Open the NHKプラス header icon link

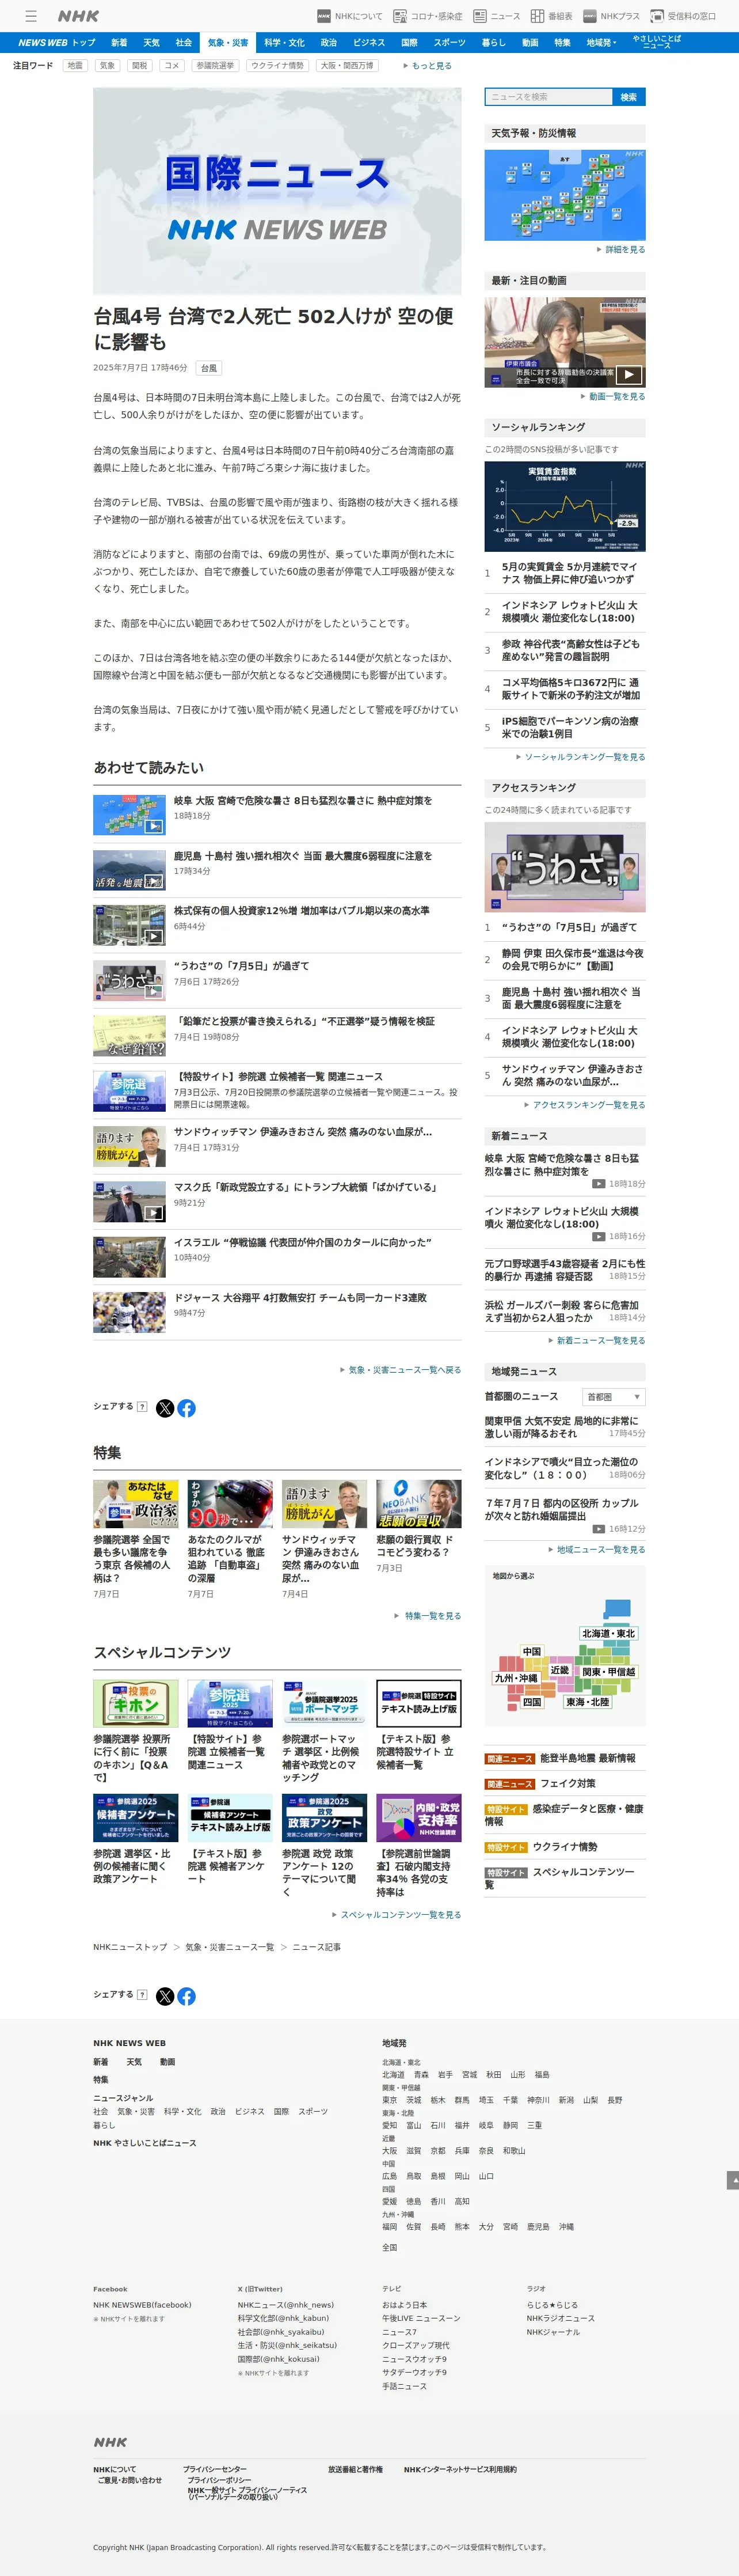pyautogui.click(x=611, y=16)
